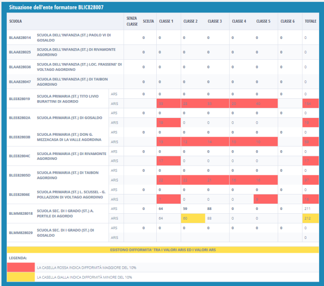Click the Situazione dell'ente formatore title bar
Screen dimensions: 324x286
(162, 8)
